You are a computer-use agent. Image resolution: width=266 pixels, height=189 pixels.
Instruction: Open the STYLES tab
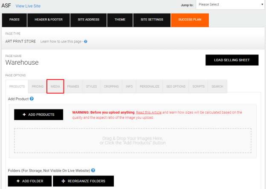coord(91,86)
